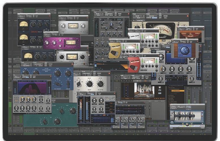The image size is (220, 141).
Task: Click the purple spectrum display of the multiband plugin
Action: tap(32, 88)
